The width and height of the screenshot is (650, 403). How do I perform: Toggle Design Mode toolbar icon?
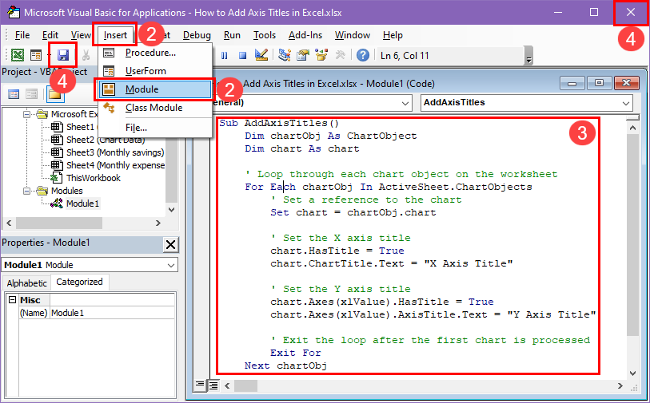[x=261, y=55]
